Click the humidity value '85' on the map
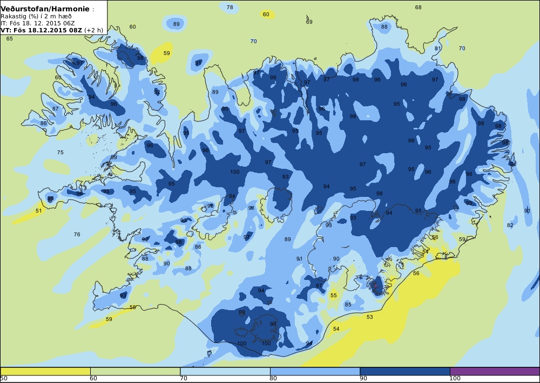Viewport: 540px width, 383px height. pos(348,305)
